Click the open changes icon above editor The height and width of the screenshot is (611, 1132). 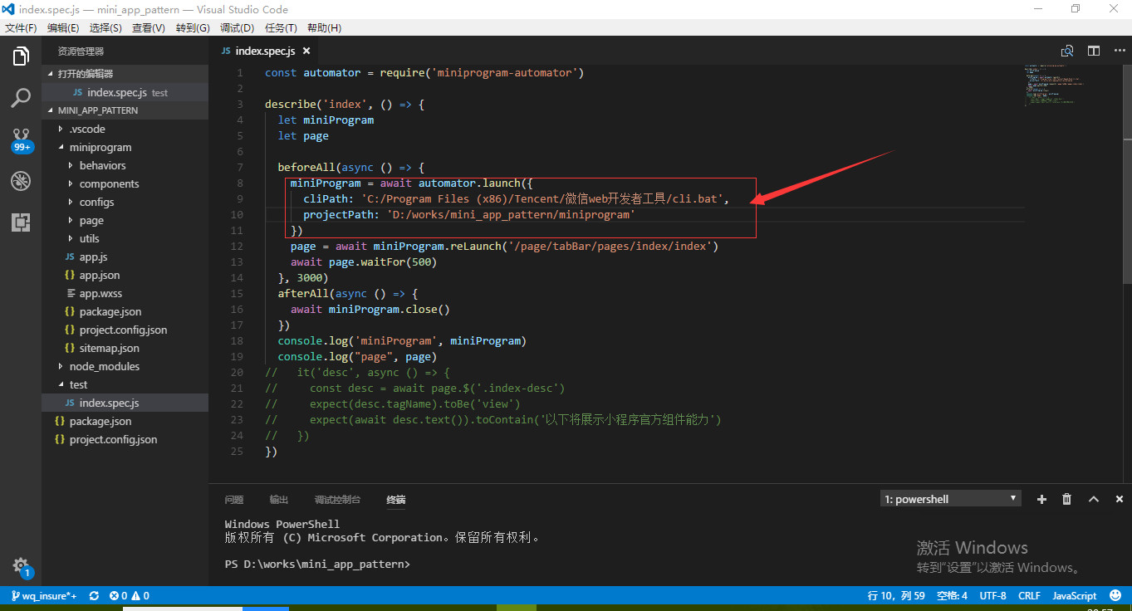pyautogui.click(x=1067, y=51)
